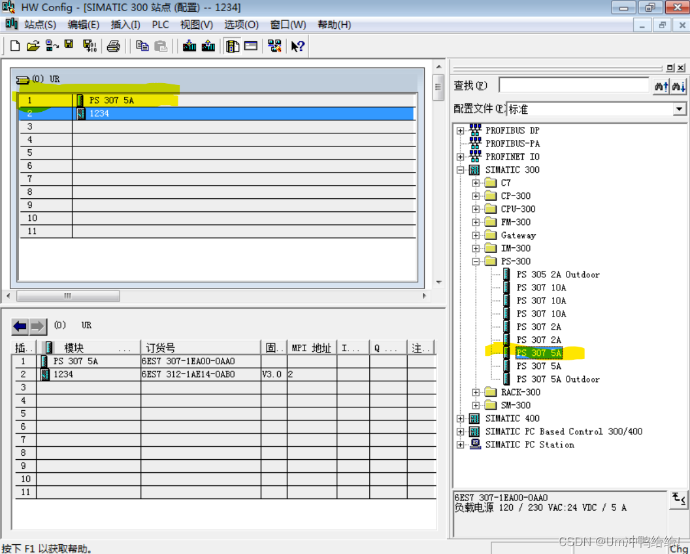Click the rack pane vertical scroll up arrow

pos(438,67)
